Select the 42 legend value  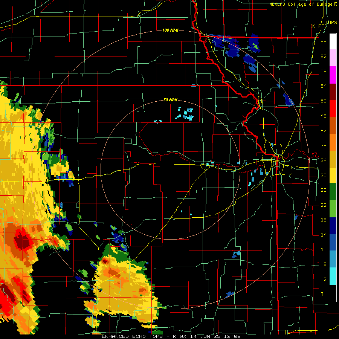coord(324,131)
